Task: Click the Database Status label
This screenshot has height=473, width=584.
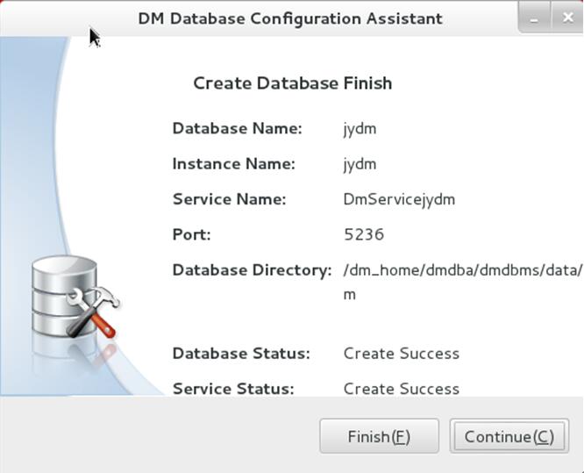Action: [241, 354]
